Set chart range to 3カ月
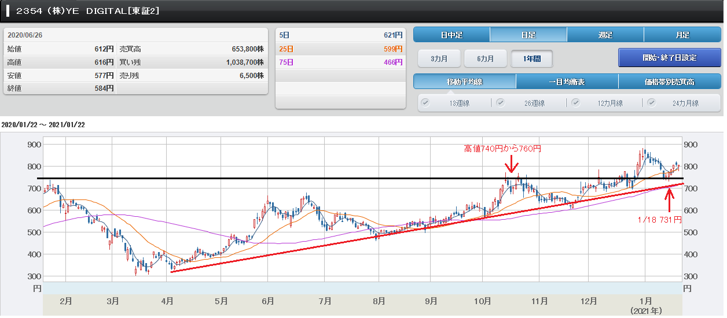 (439, 58)
